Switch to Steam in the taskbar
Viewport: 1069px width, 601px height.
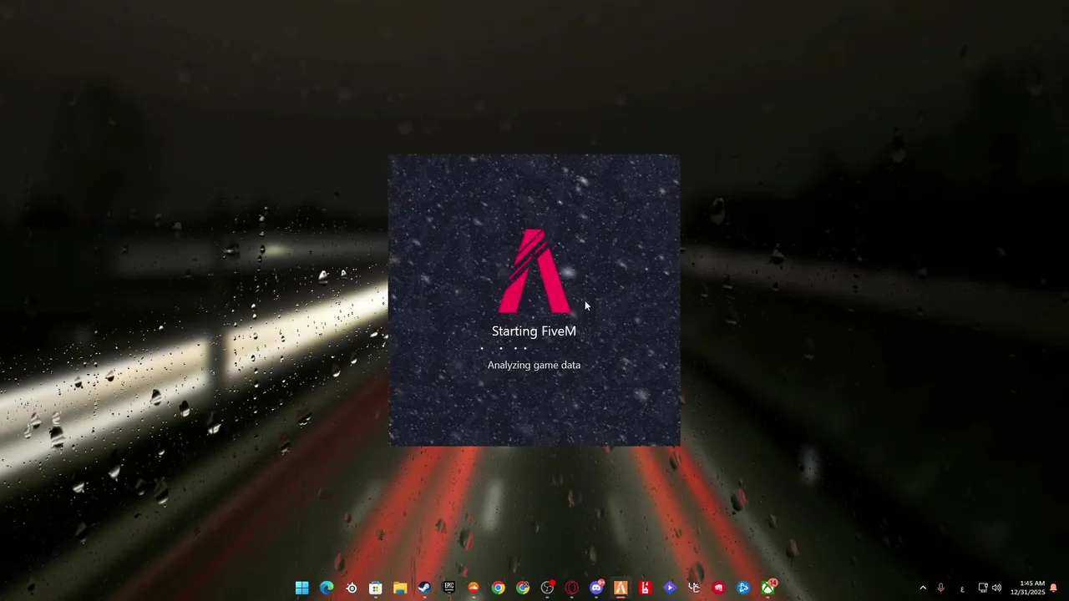(424, 588)
